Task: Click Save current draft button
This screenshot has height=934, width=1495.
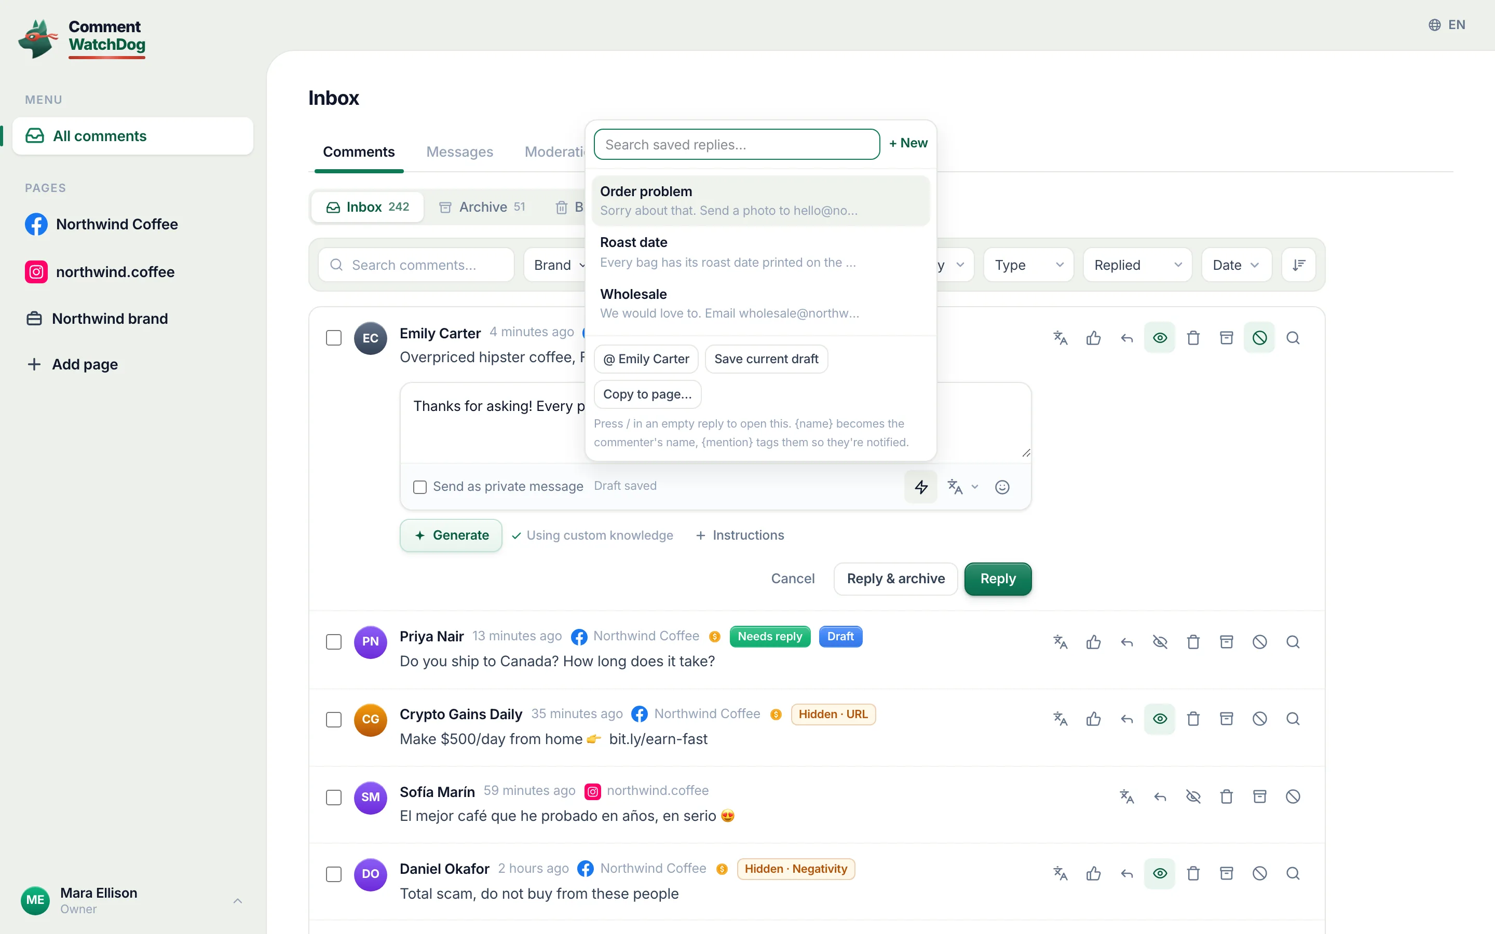Action: point(766,359)
